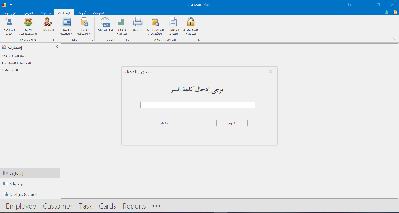Click the password input field

point(198,105)
